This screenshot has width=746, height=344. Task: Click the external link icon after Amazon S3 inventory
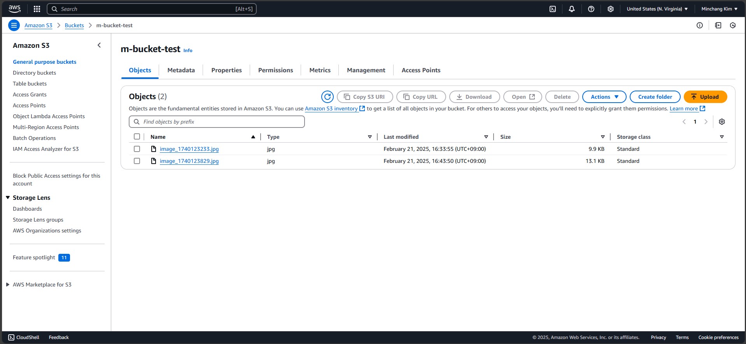[x=362, y=108]
